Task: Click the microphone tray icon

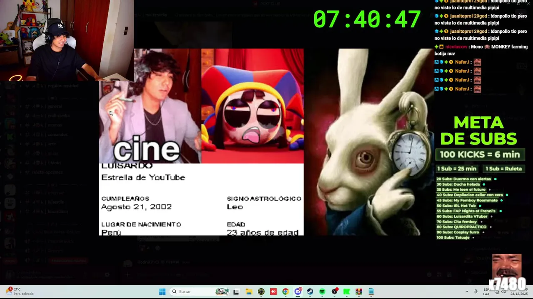Action: pos(476,292)
